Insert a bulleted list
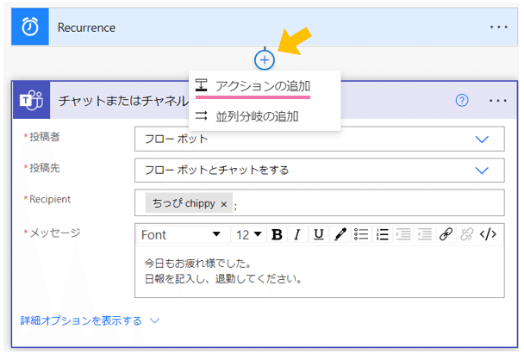 tap(361, 234)
